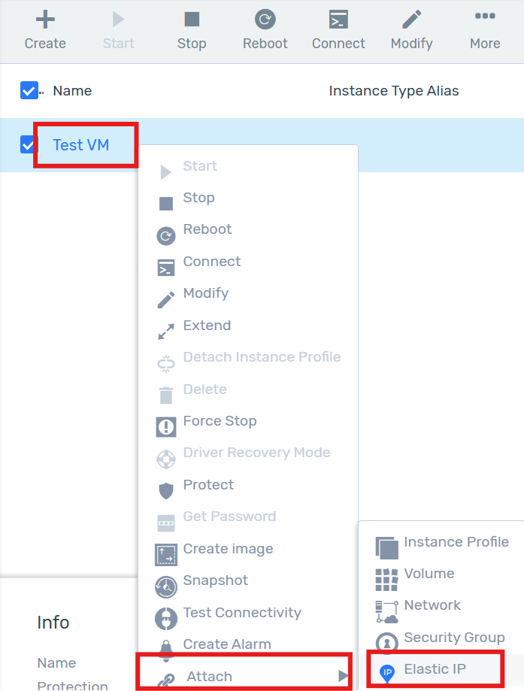Open the Create instance icon
Image resolution: width=524 pixels, height=691 pixels.
point(45,17)
